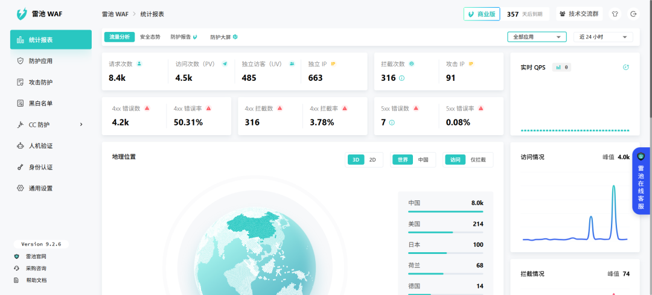652x295 pixels.
Task: Click the IP badge beside 独立 IP
Action: point(333,63)
